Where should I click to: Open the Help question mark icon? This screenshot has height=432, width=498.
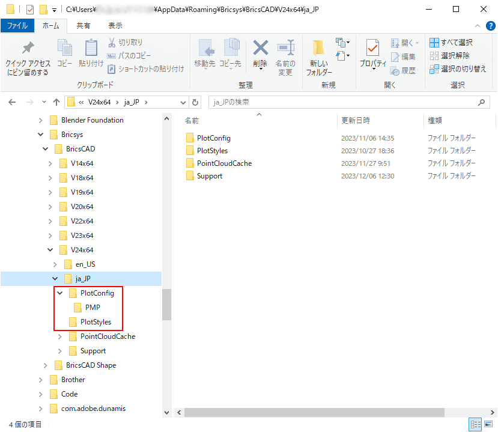point(491,26)
